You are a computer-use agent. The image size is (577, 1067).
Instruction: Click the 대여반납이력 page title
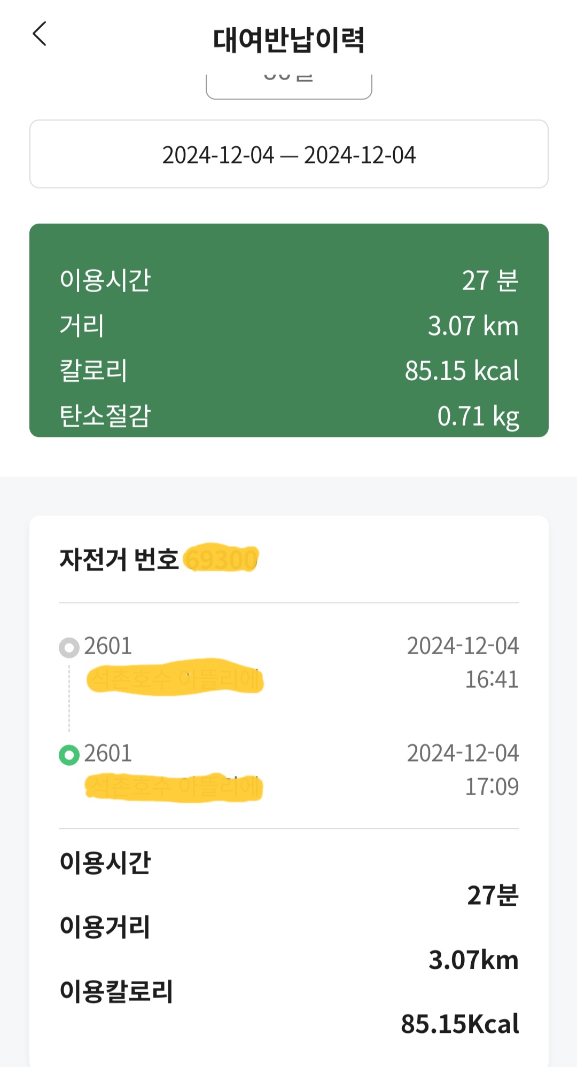[x=288, y=40]
